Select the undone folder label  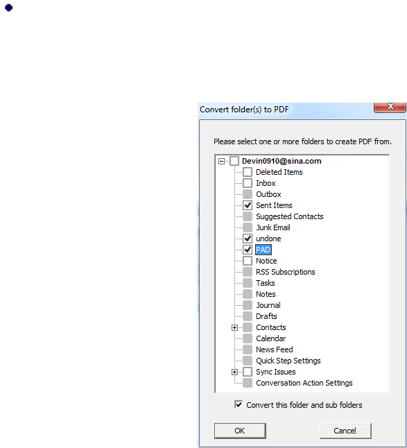coord(268,239)
